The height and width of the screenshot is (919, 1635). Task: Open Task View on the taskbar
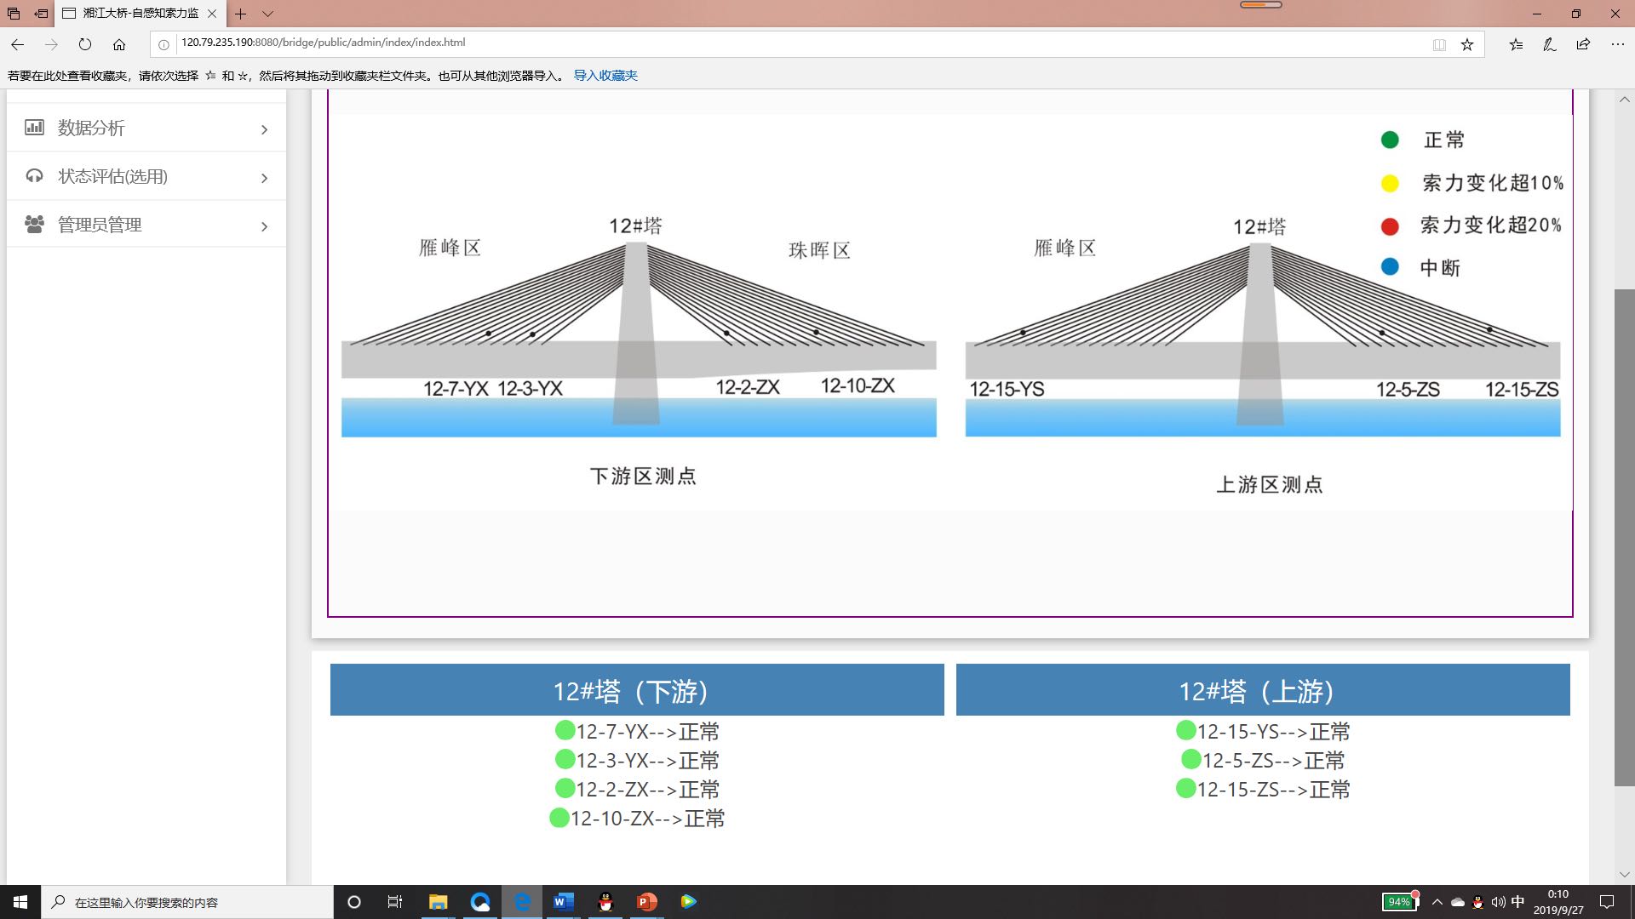[x=395, y=902]
